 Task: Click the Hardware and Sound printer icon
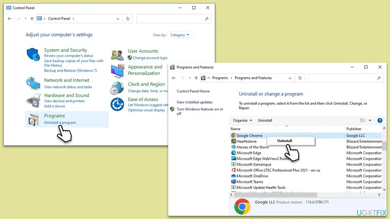pyautogui.click(x=33, y=100)
